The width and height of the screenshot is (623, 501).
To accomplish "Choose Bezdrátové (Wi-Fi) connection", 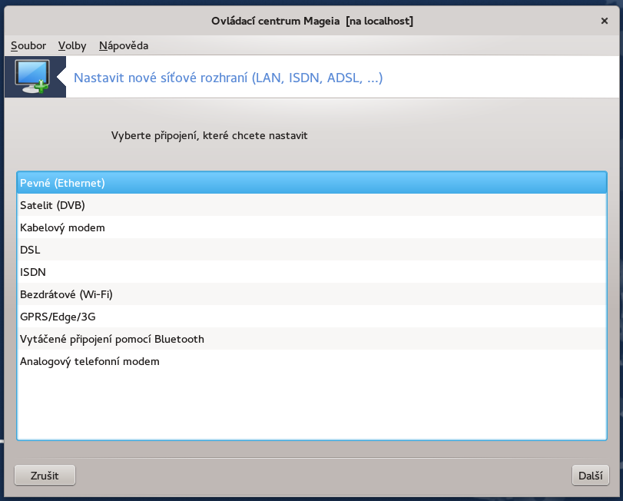I will pos(312,294).
